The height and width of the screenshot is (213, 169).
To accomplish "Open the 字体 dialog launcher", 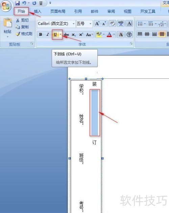I will tap(131, 44).
